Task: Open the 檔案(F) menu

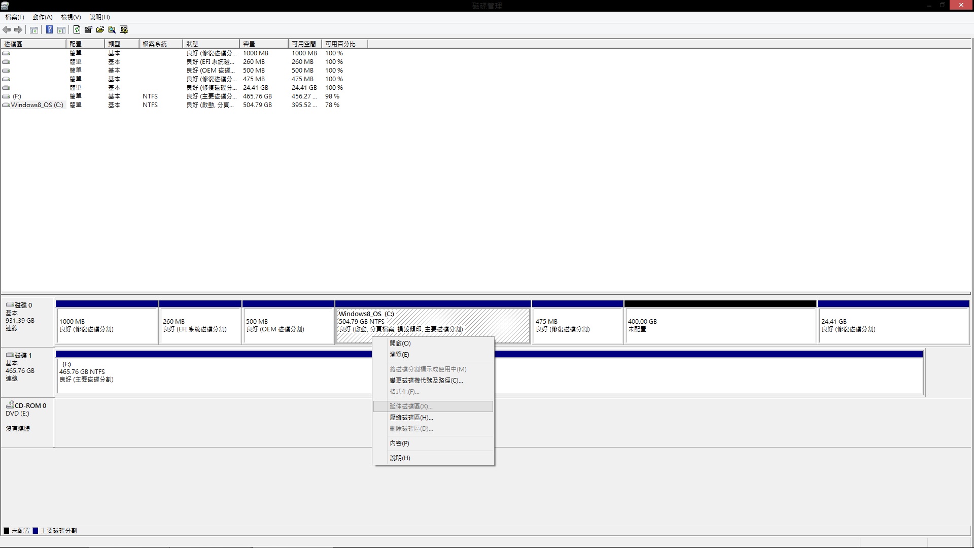Action: 15,17
